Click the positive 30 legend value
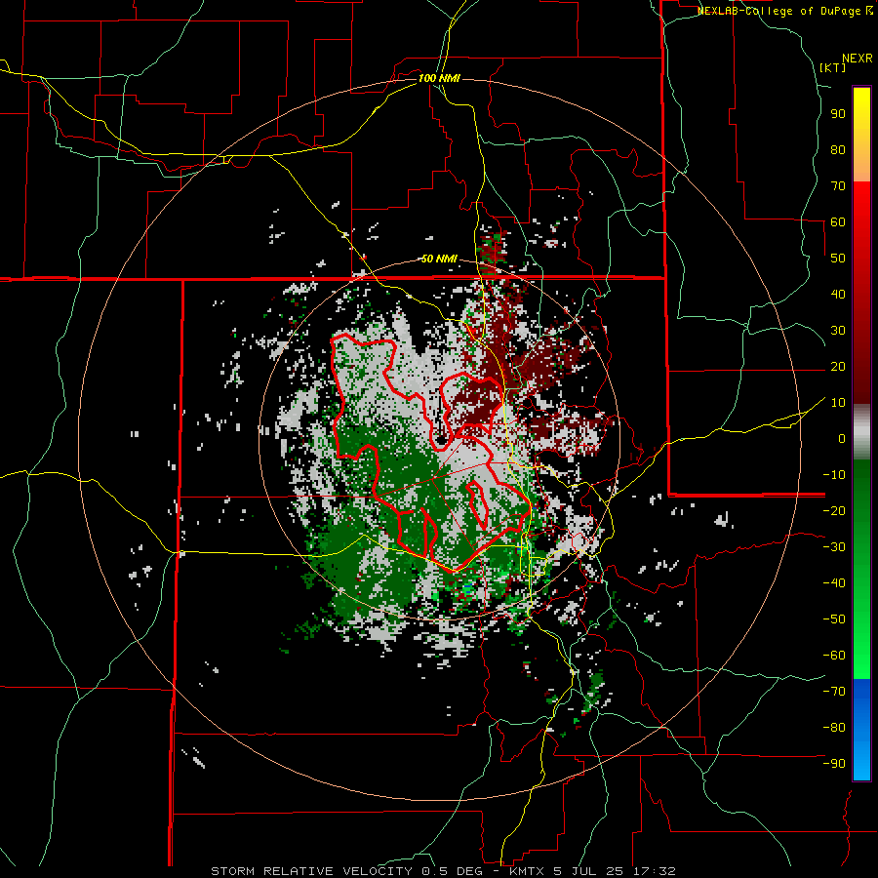The width and height of the screenshot is (878, 878). point(838,331)
